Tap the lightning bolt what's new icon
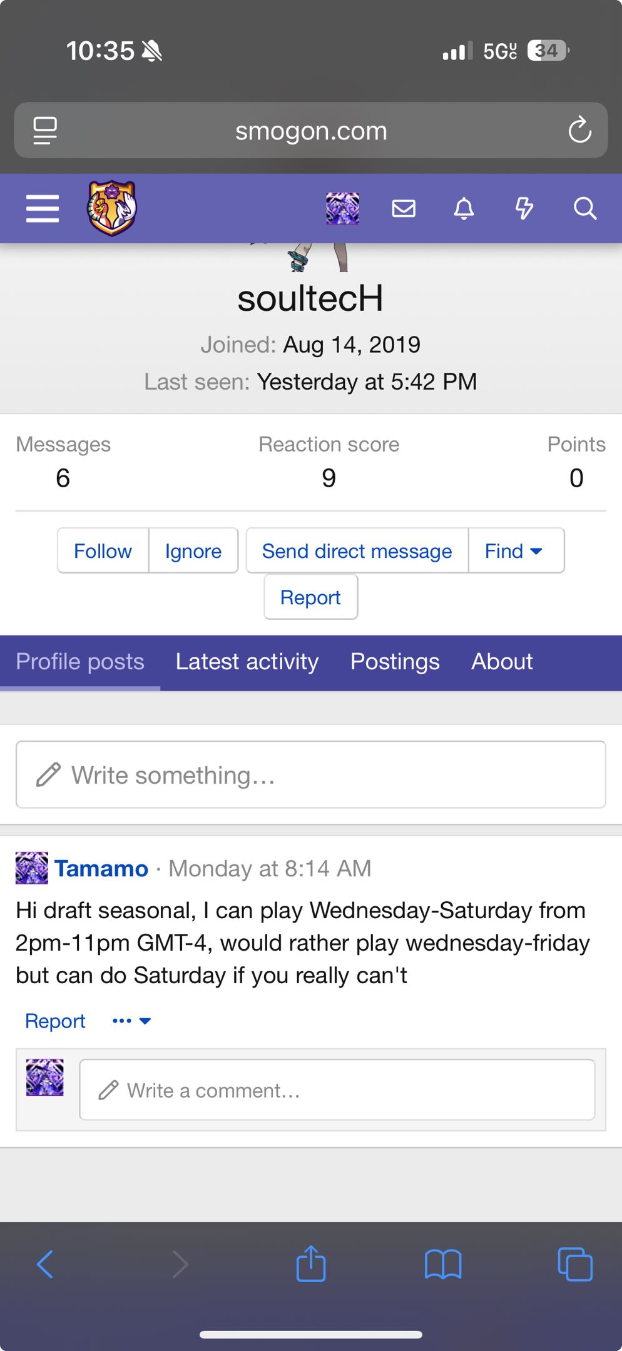The image size is (622, 1351). (x=524, y=208)
